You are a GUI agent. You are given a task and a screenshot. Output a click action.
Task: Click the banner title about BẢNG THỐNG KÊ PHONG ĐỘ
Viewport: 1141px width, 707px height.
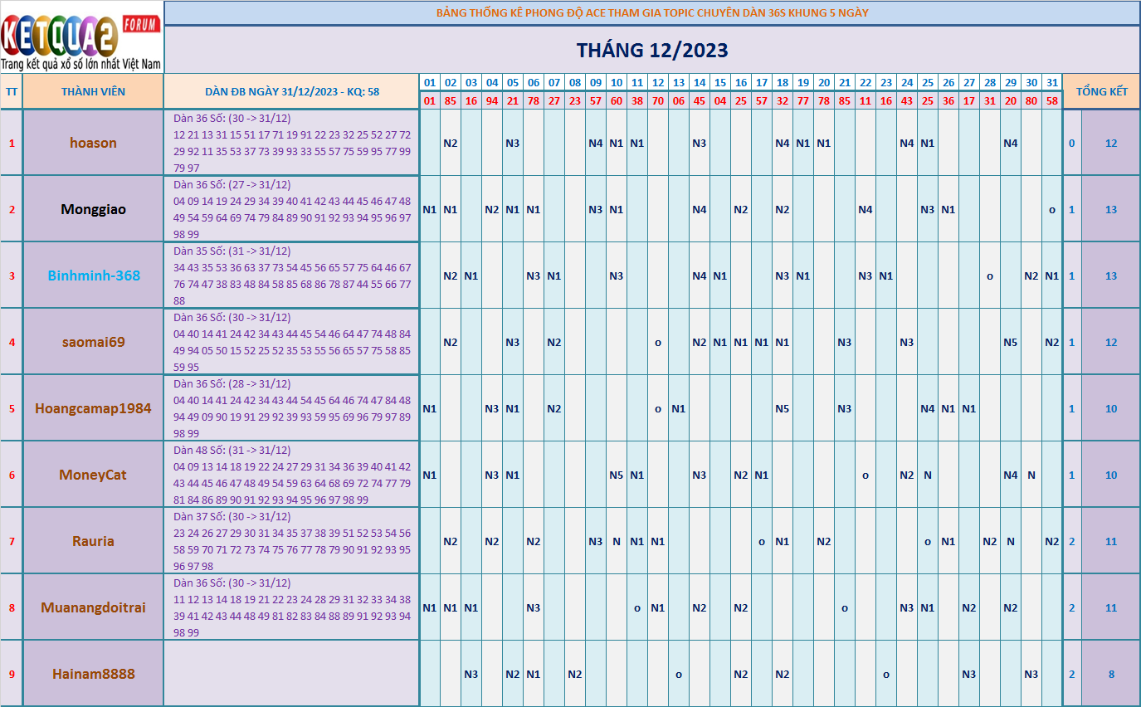(x=652, y=12)
